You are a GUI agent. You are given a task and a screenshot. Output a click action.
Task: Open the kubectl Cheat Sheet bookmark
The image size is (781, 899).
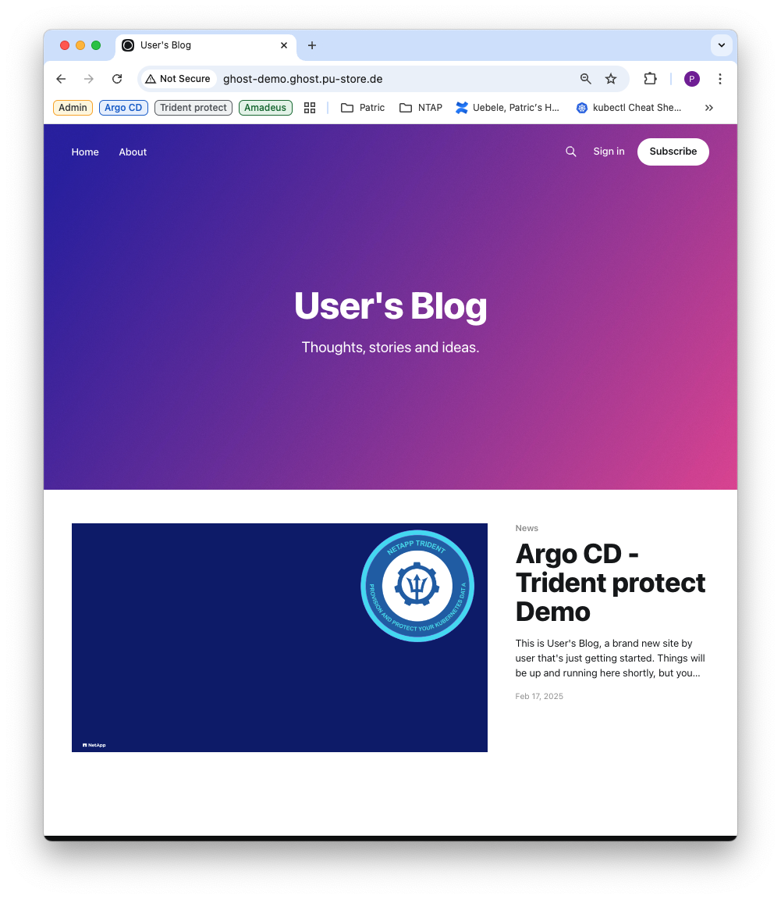(x=629, y=108)
